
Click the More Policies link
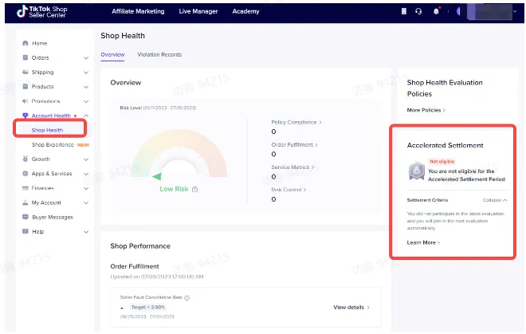(x=426, y=110)
